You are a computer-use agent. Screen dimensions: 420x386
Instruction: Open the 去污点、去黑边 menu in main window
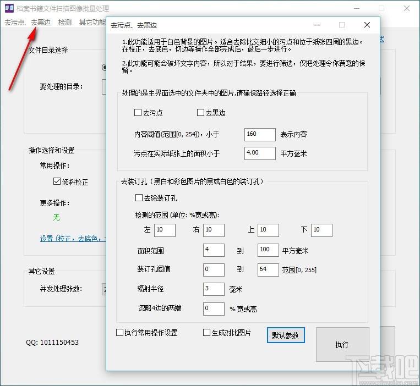click(28, 22)
